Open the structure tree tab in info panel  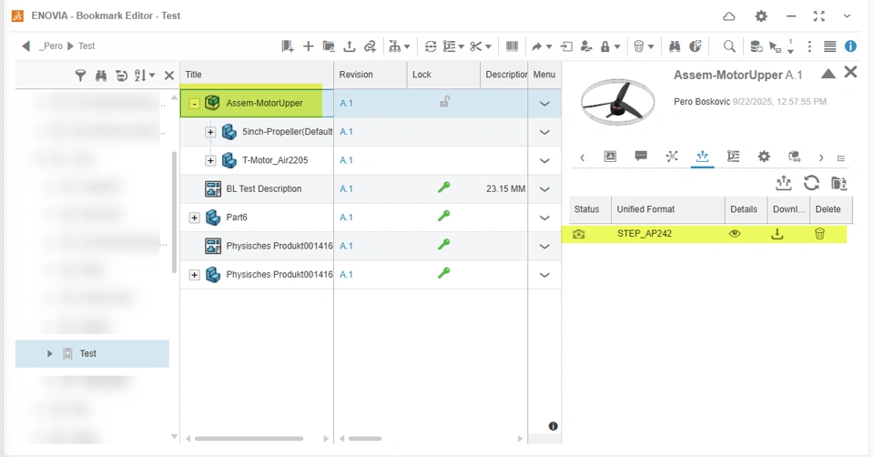point(733,157)
